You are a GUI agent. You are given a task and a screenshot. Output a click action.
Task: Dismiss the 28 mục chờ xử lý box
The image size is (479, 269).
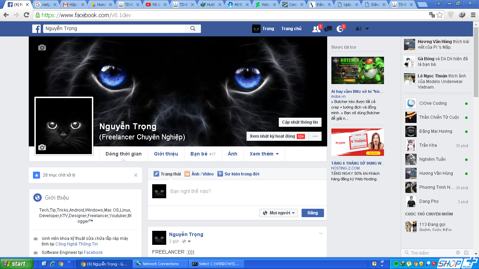coord(136,175)
